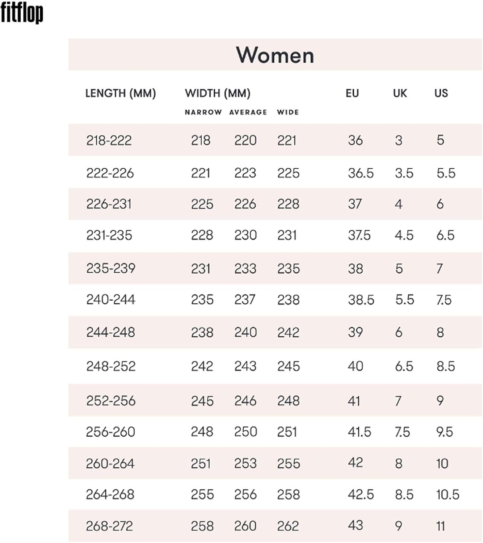This screenshot has height=543, width=483.
Task: Select the 252-256 length range cell
Action: point(111,401)
